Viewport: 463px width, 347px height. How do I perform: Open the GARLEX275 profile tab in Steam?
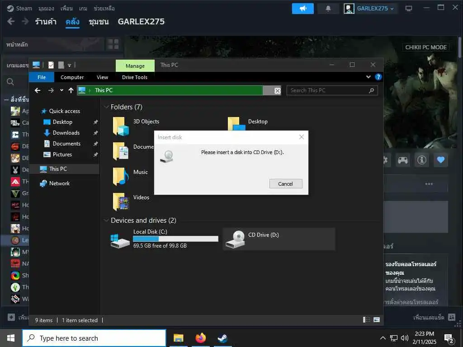[141, 22]
